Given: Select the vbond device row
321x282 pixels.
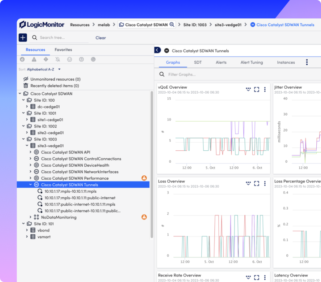Looking at the screenshot, I should (43, 230).
